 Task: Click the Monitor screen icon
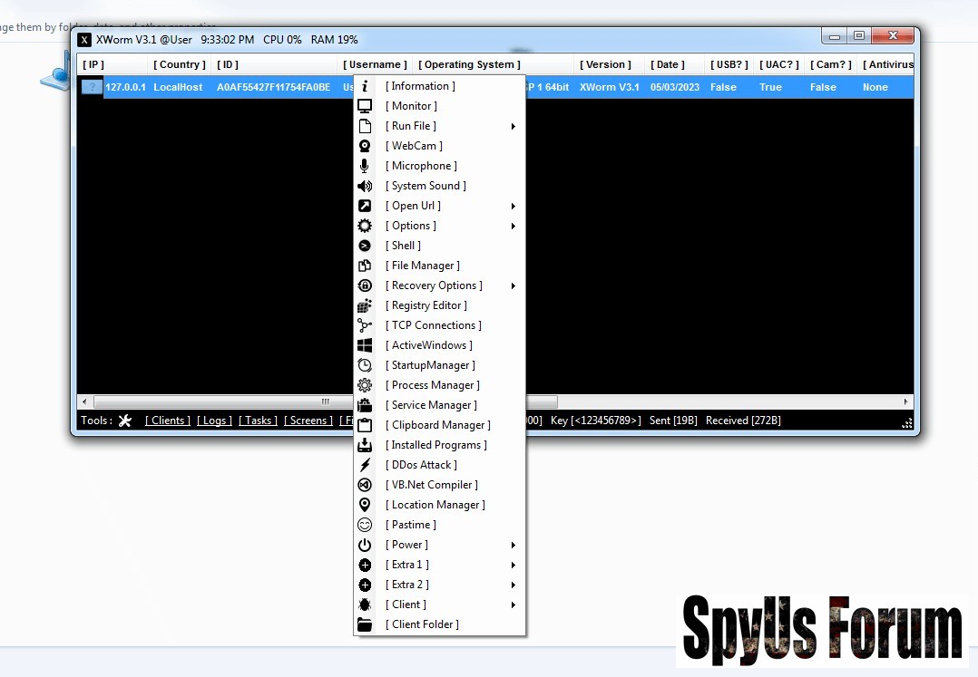point(365,106)
